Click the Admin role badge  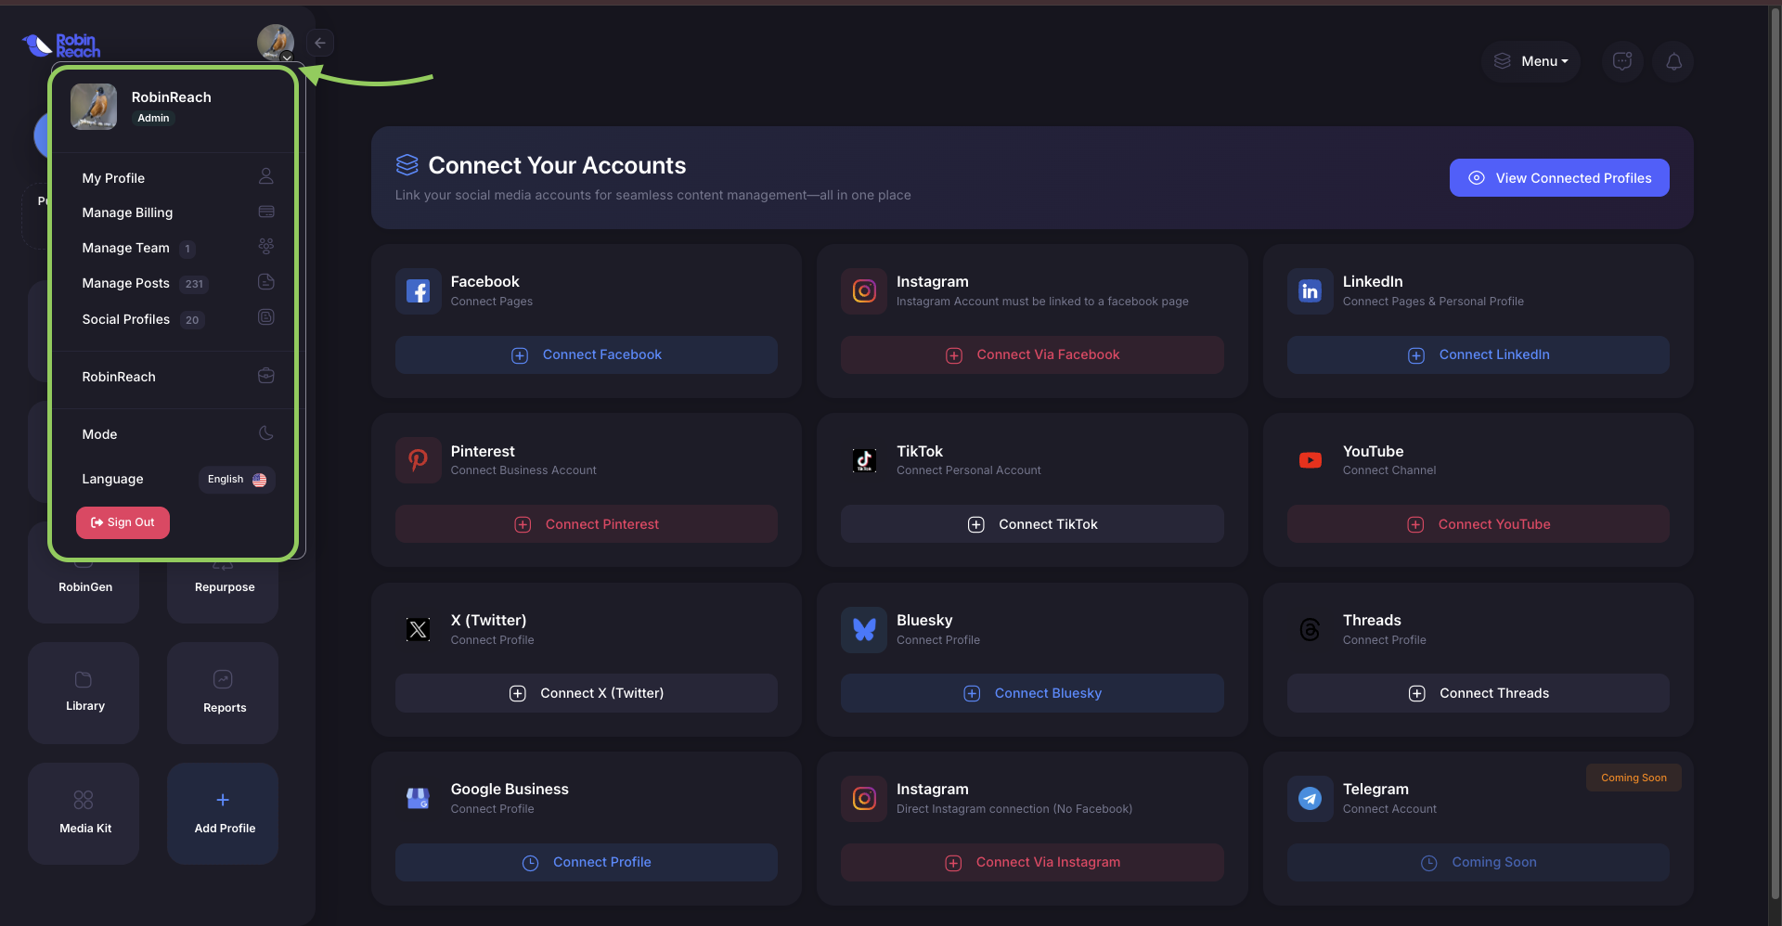[153, 118]
